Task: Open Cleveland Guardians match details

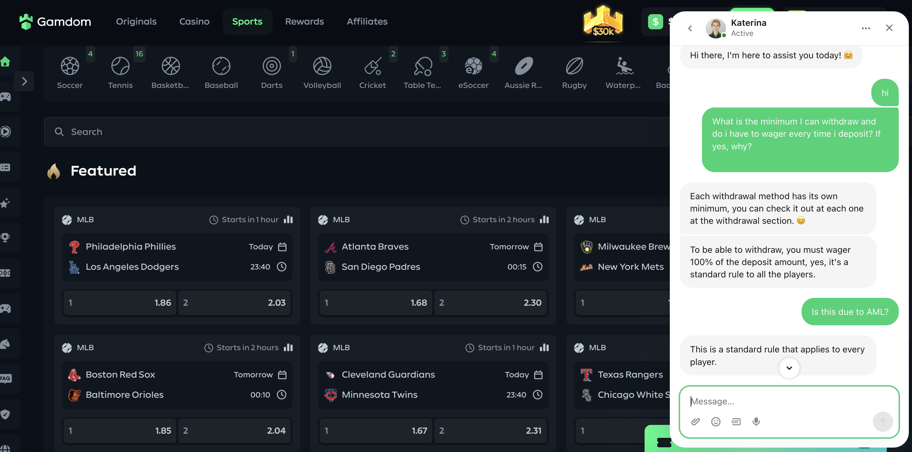Action: (x=433, y=385)
